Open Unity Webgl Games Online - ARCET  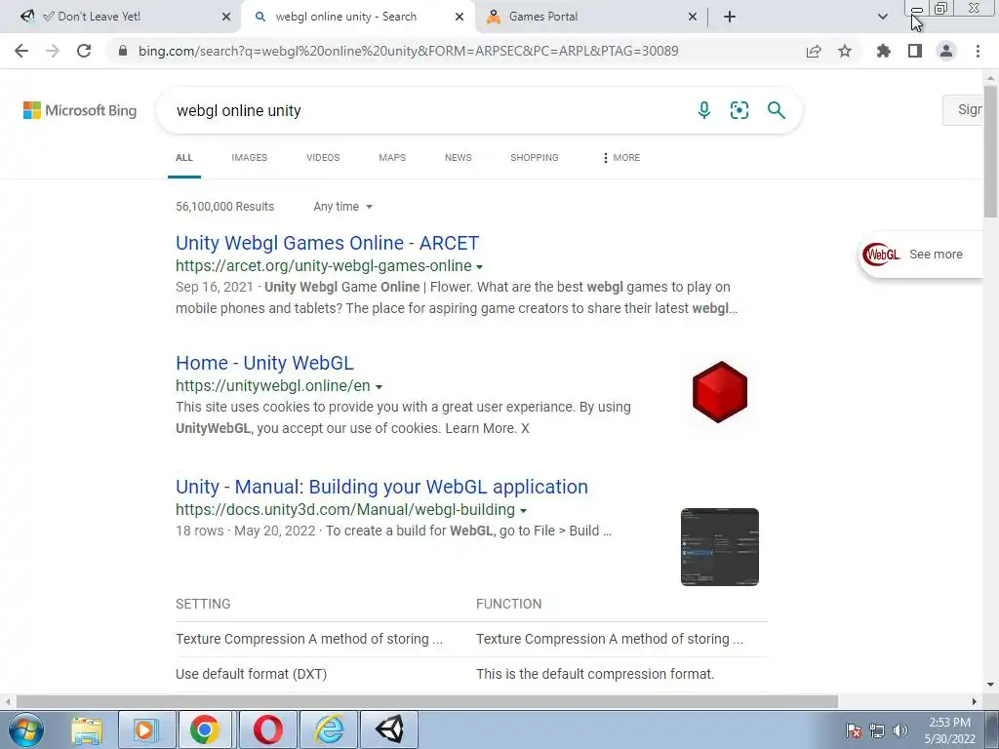[x=327, y=243]
